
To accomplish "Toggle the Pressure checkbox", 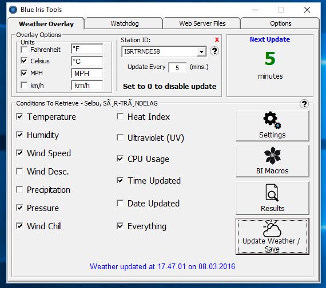I will (x=19, y=208).
